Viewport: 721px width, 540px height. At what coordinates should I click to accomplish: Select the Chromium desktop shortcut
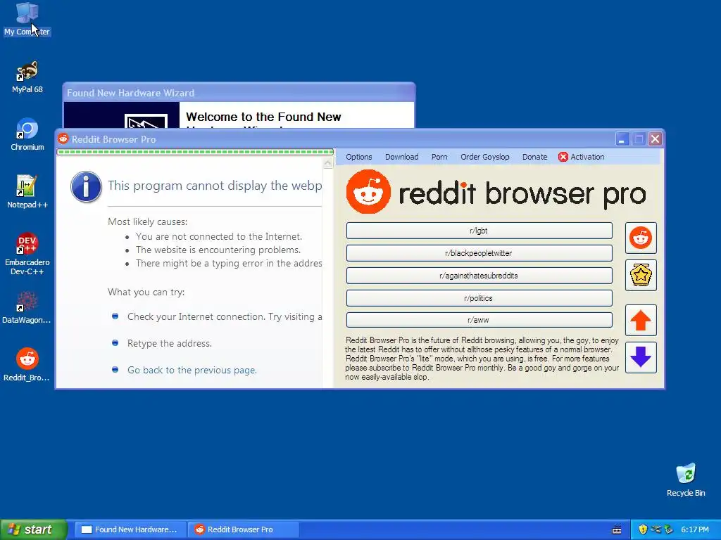27,134
